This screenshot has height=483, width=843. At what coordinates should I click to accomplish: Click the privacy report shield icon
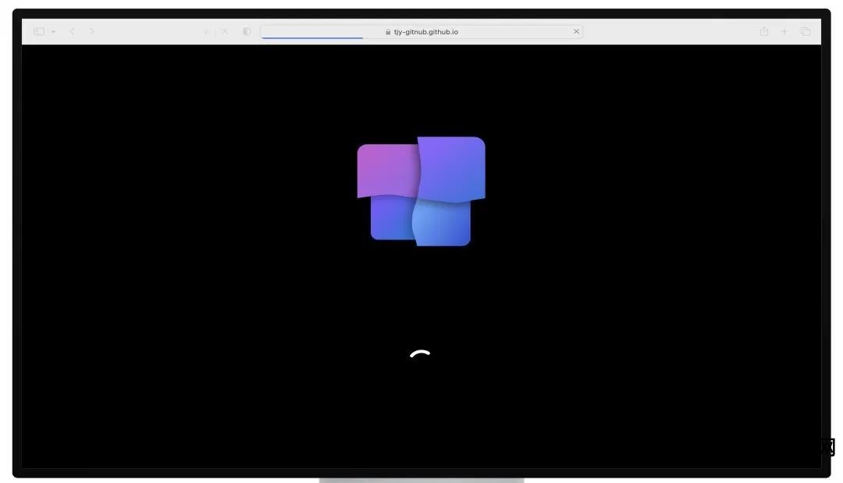[x=246, y=32]
